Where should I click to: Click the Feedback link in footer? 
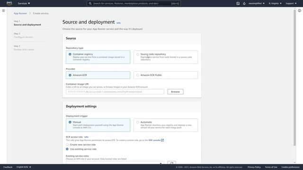[8, 167]
